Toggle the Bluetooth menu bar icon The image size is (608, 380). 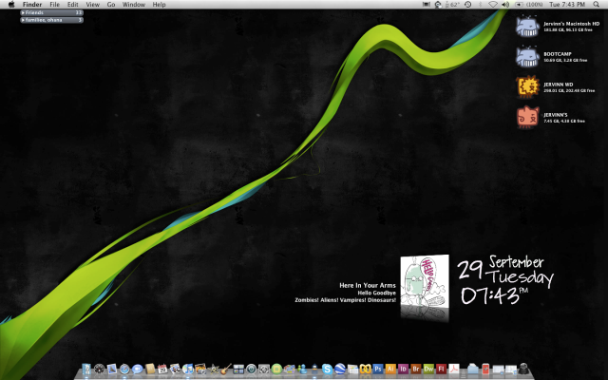pos(480,5)
